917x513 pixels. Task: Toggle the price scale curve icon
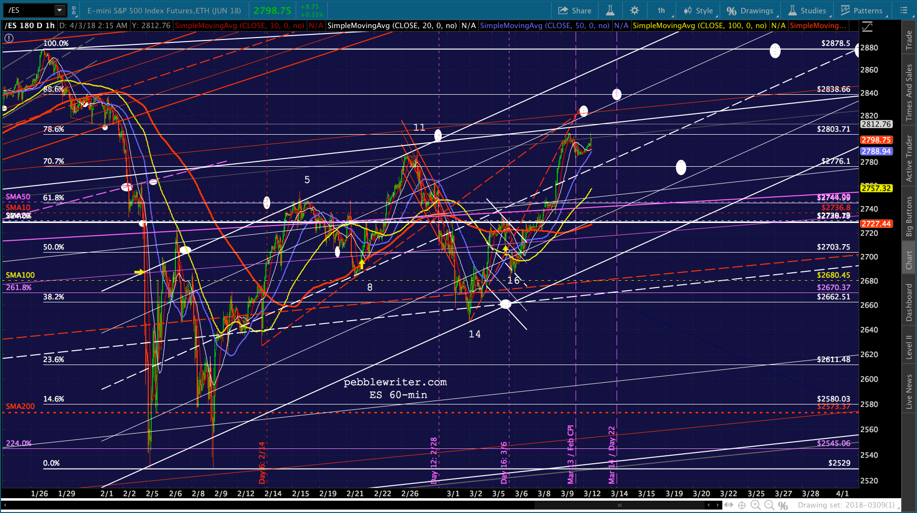pyautogui.click(x=867, y=27)
